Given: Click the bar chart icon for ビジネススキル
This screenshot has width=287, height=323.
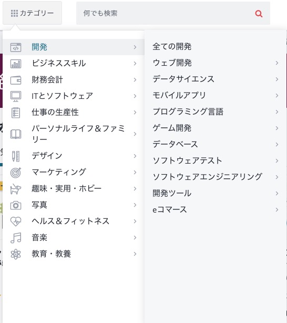Looking at the screenshot, I should (16, 64).
